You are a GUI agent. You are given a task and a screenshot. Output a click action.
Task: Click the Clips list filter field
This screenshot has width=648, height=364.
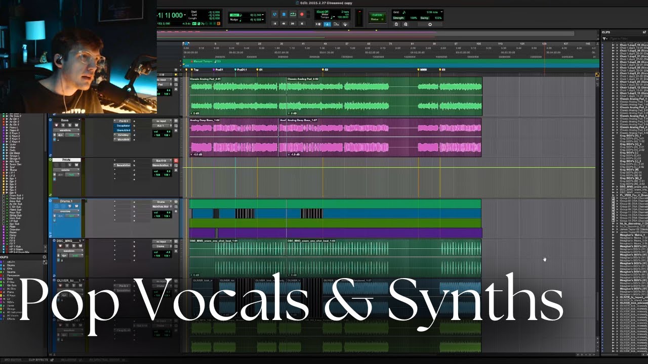pos(628,38)
